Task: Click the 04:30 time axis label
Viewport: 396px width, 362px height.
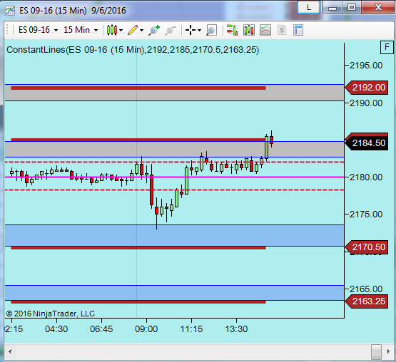Action: pyautogui.click(x=56, y=329)
